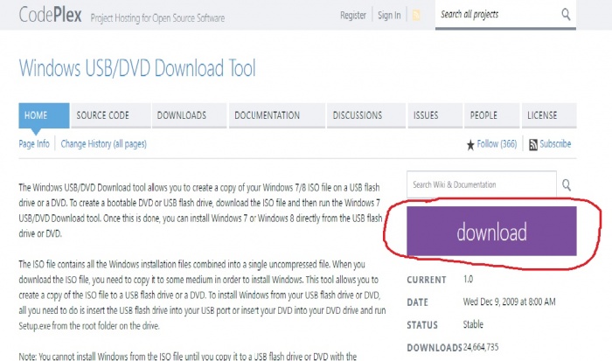The width and height of the screenshot is (612, 361).
Task: Switch to the PEOPLE tab
Action: 491,115
